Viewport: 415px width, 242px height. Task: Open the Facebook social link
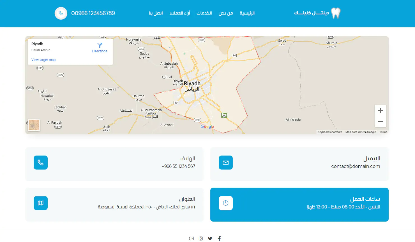coord(219,238)
